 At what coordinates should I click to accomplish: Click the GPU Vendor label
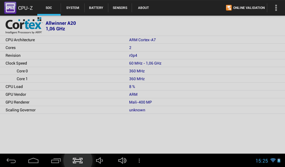(16, 94)
